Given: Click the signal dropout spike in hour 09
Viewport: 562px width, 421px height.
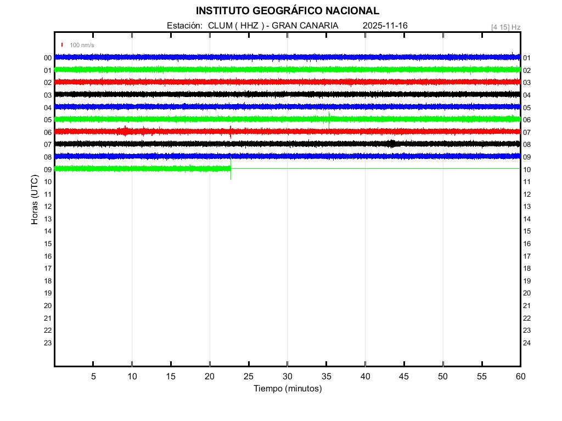Looking at the screenshot, I should pos(231,169).
